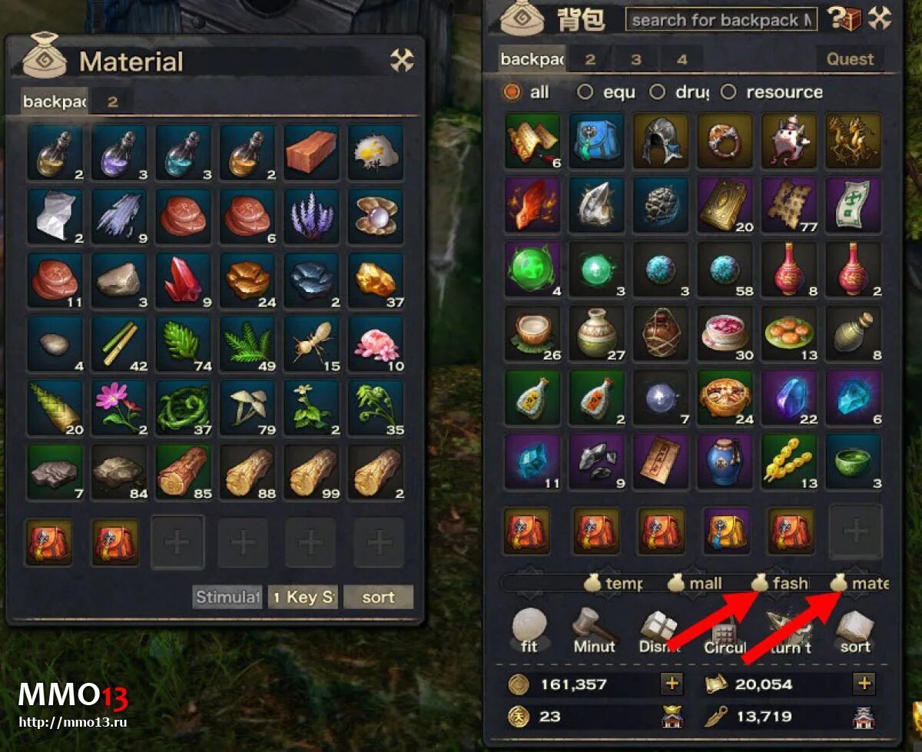Click the green orb item with count 4
The width and height of the screenshot is (922, 752).
point(533,270)
